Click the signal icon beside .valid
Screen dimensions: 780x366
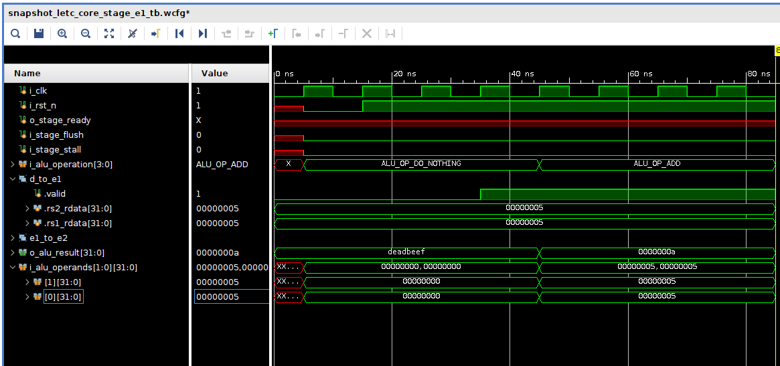[x=37, y=193]
